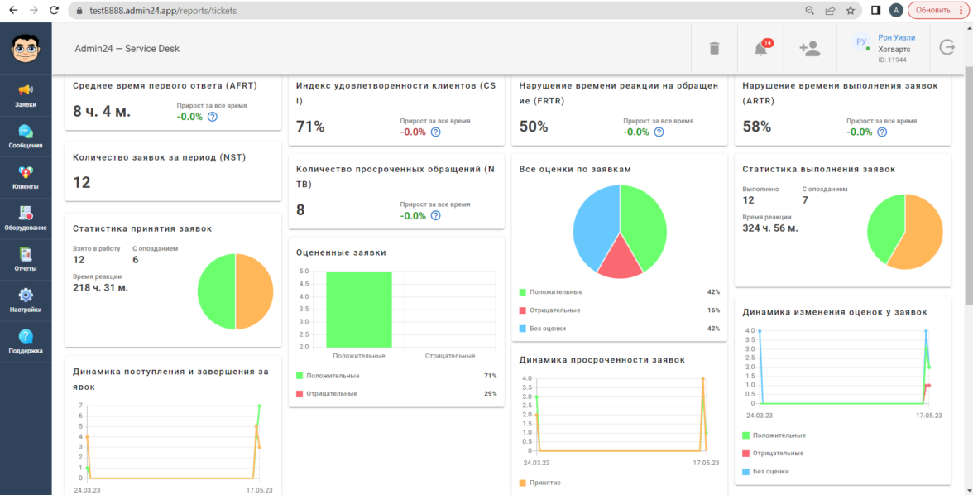This screenshot has width=973, height=495.
Task: Click the Рон Уизли profile link
Action: [x=896, y=37]
